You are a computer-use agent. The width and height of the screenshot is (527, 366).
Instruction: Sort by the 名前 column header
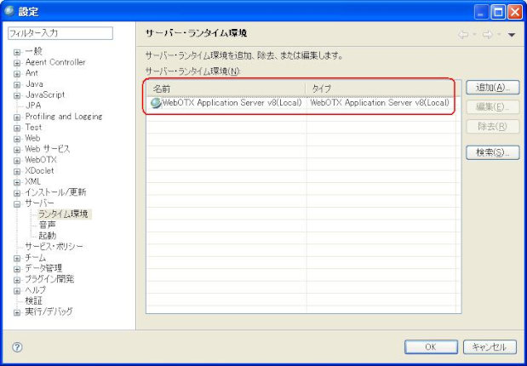(226, 89)
